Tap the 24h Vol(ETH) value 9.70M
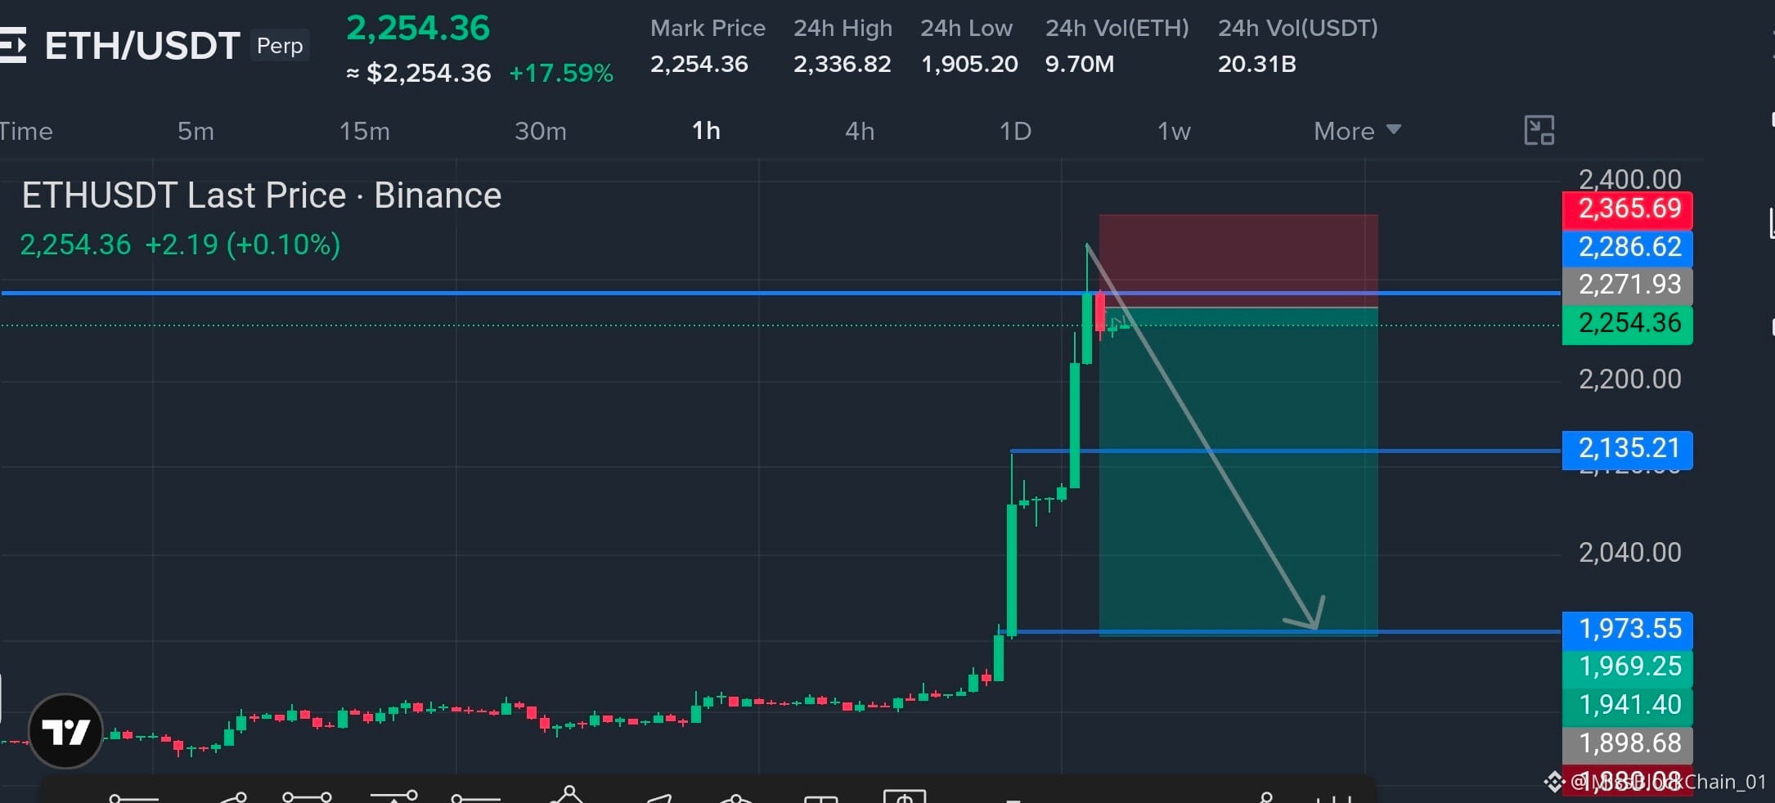The image size is (1775, 803). click(1080, 64)
